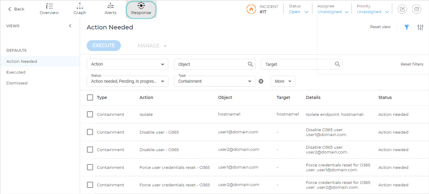This screenshot has width=429, height=194.
Task: Check the Disable user user2@domain.com row
Action: point(90,150)
